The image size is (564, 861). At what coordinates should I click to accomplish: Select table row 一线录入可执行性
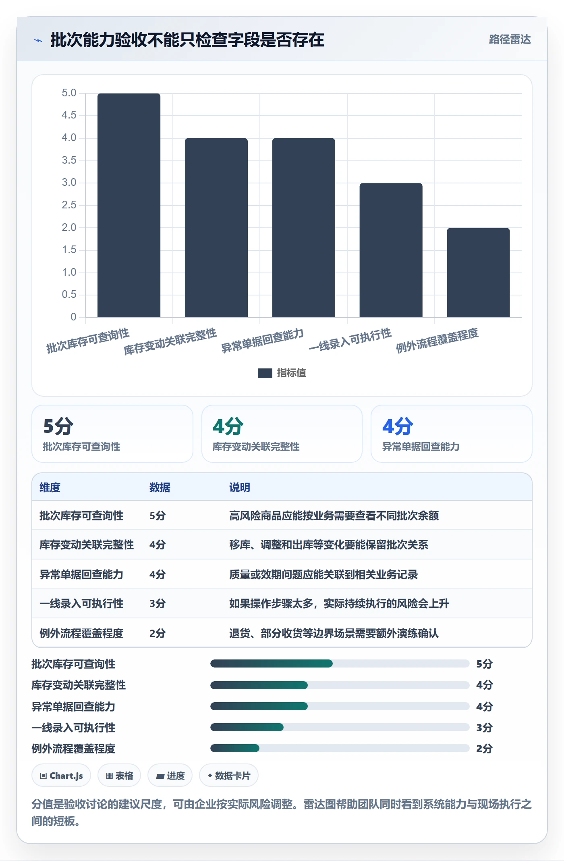(282, 603)
